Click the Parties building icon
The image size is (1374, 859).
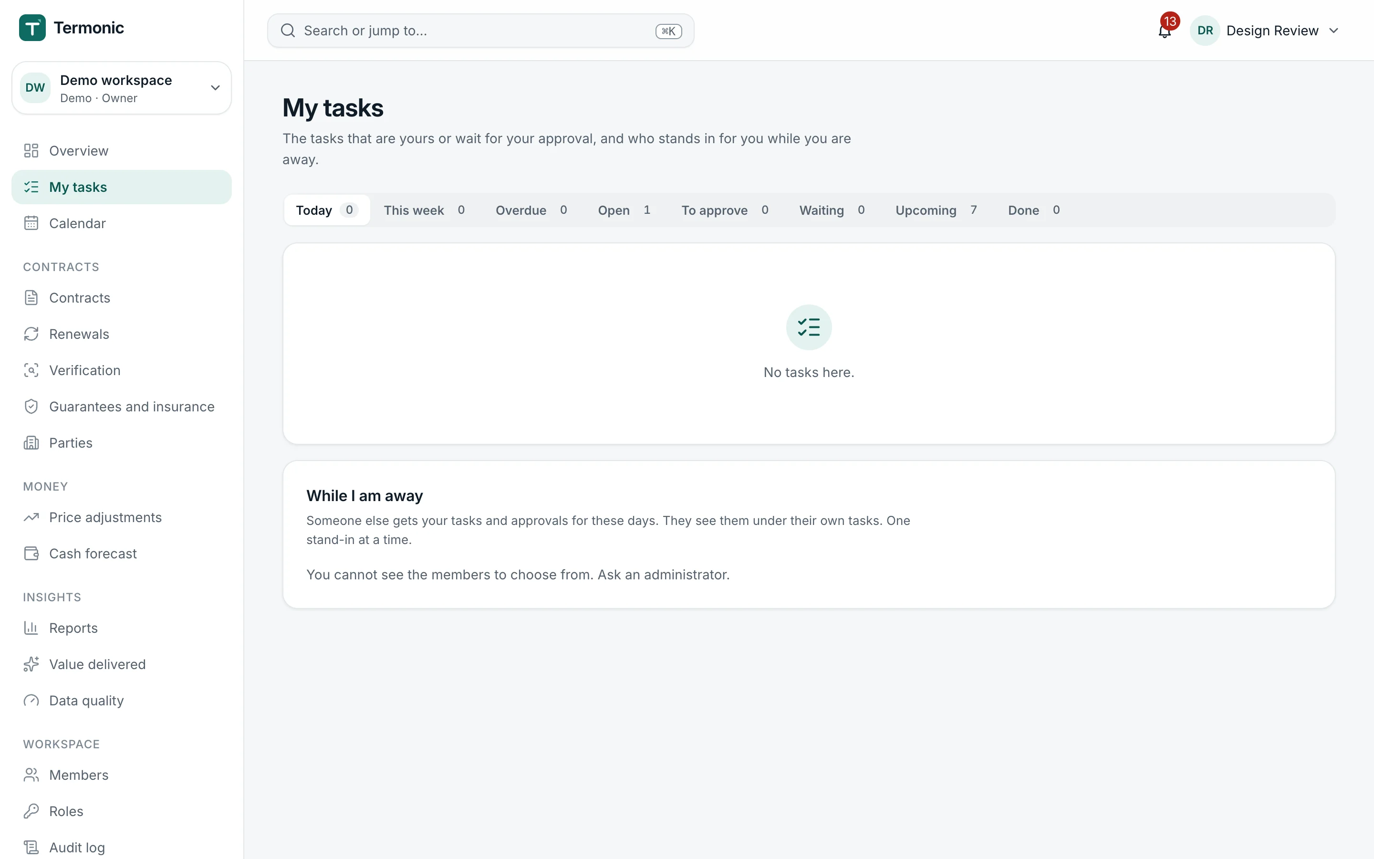click(x=31, y=443)
